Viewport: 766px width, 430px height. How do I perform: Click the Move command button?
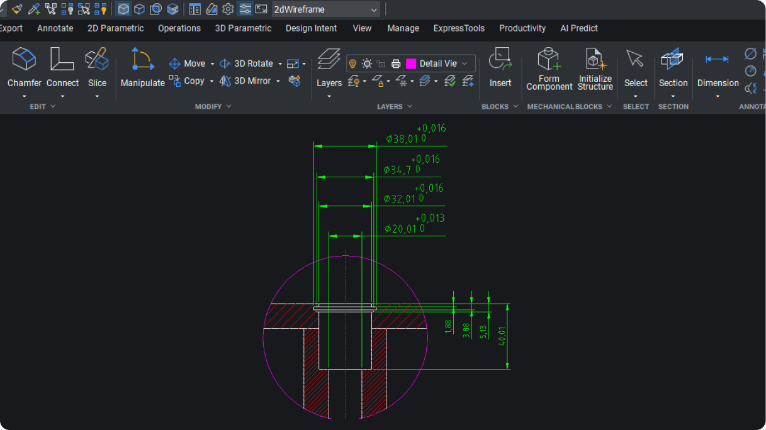190,63
